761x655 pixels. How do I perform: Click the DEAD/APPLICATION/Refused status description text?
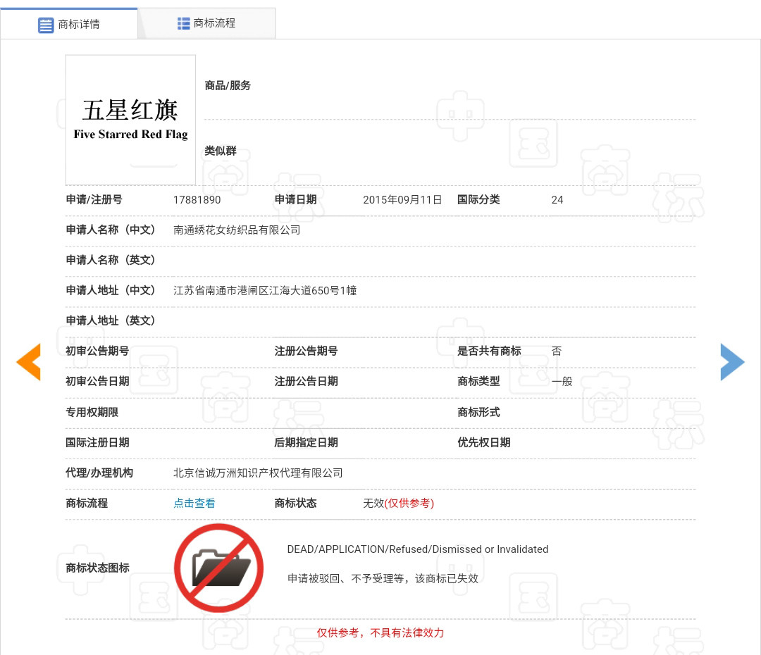tap(418, 549)
